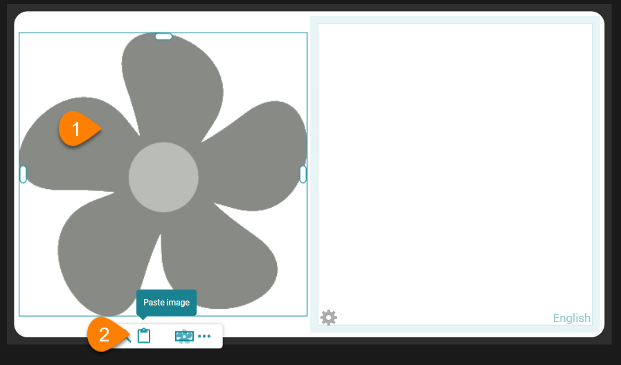Click the image fit icon with flower

tap(183, 336)
